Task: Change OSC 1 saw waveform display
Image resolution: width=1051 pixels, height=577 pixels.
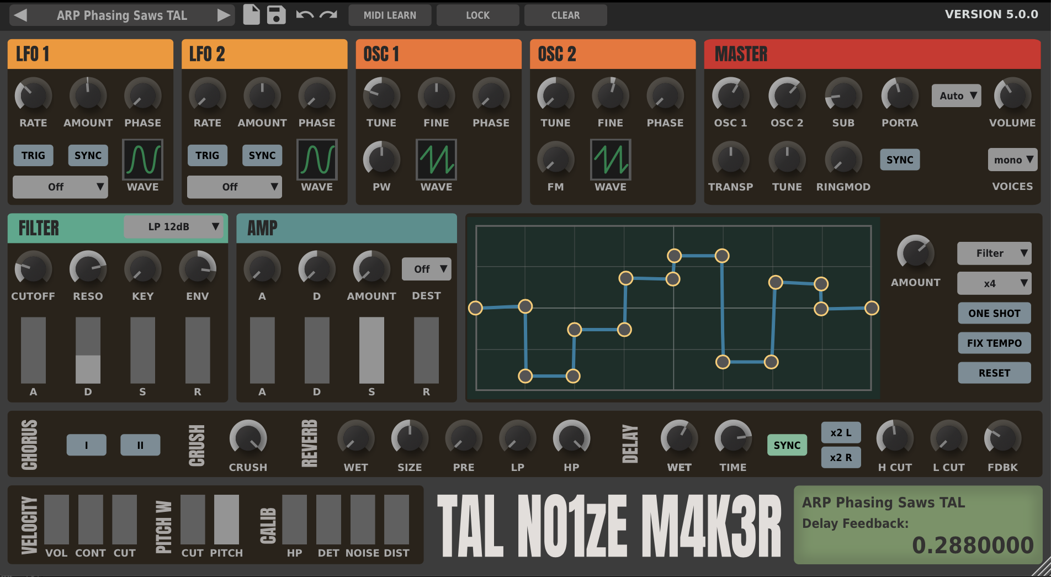Action: pyautogui.click(x=436, y=160)
